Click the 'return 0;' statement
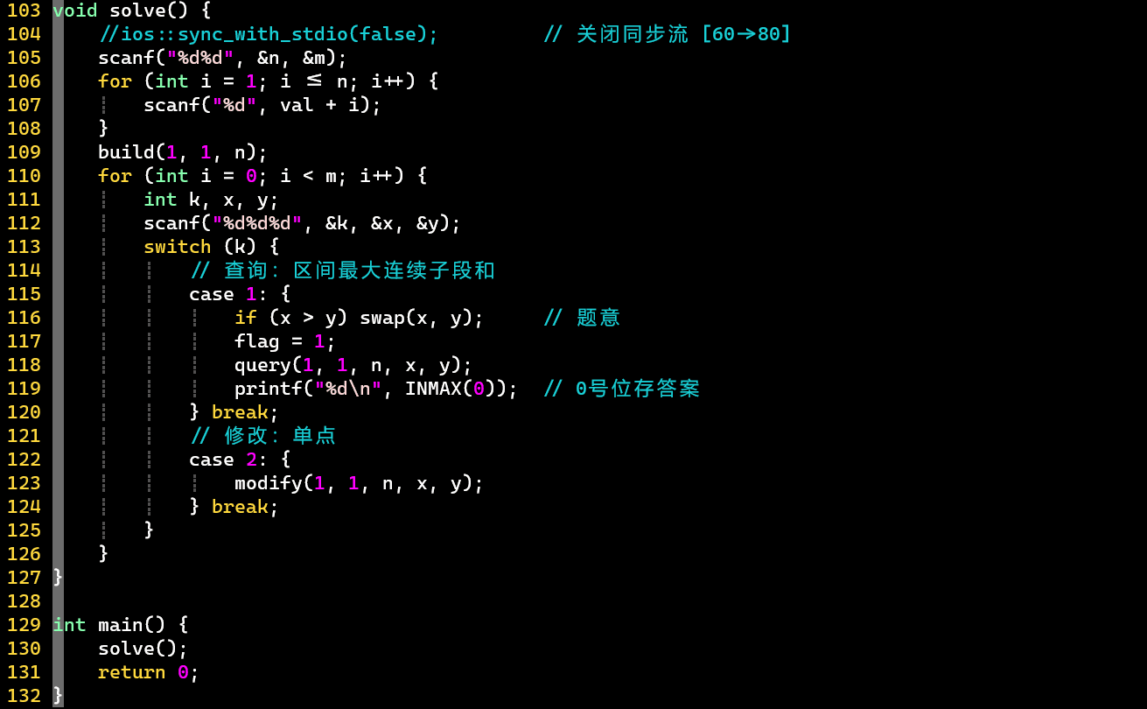The width and height of the screenshot is (1147, 709). click(149, 672)
